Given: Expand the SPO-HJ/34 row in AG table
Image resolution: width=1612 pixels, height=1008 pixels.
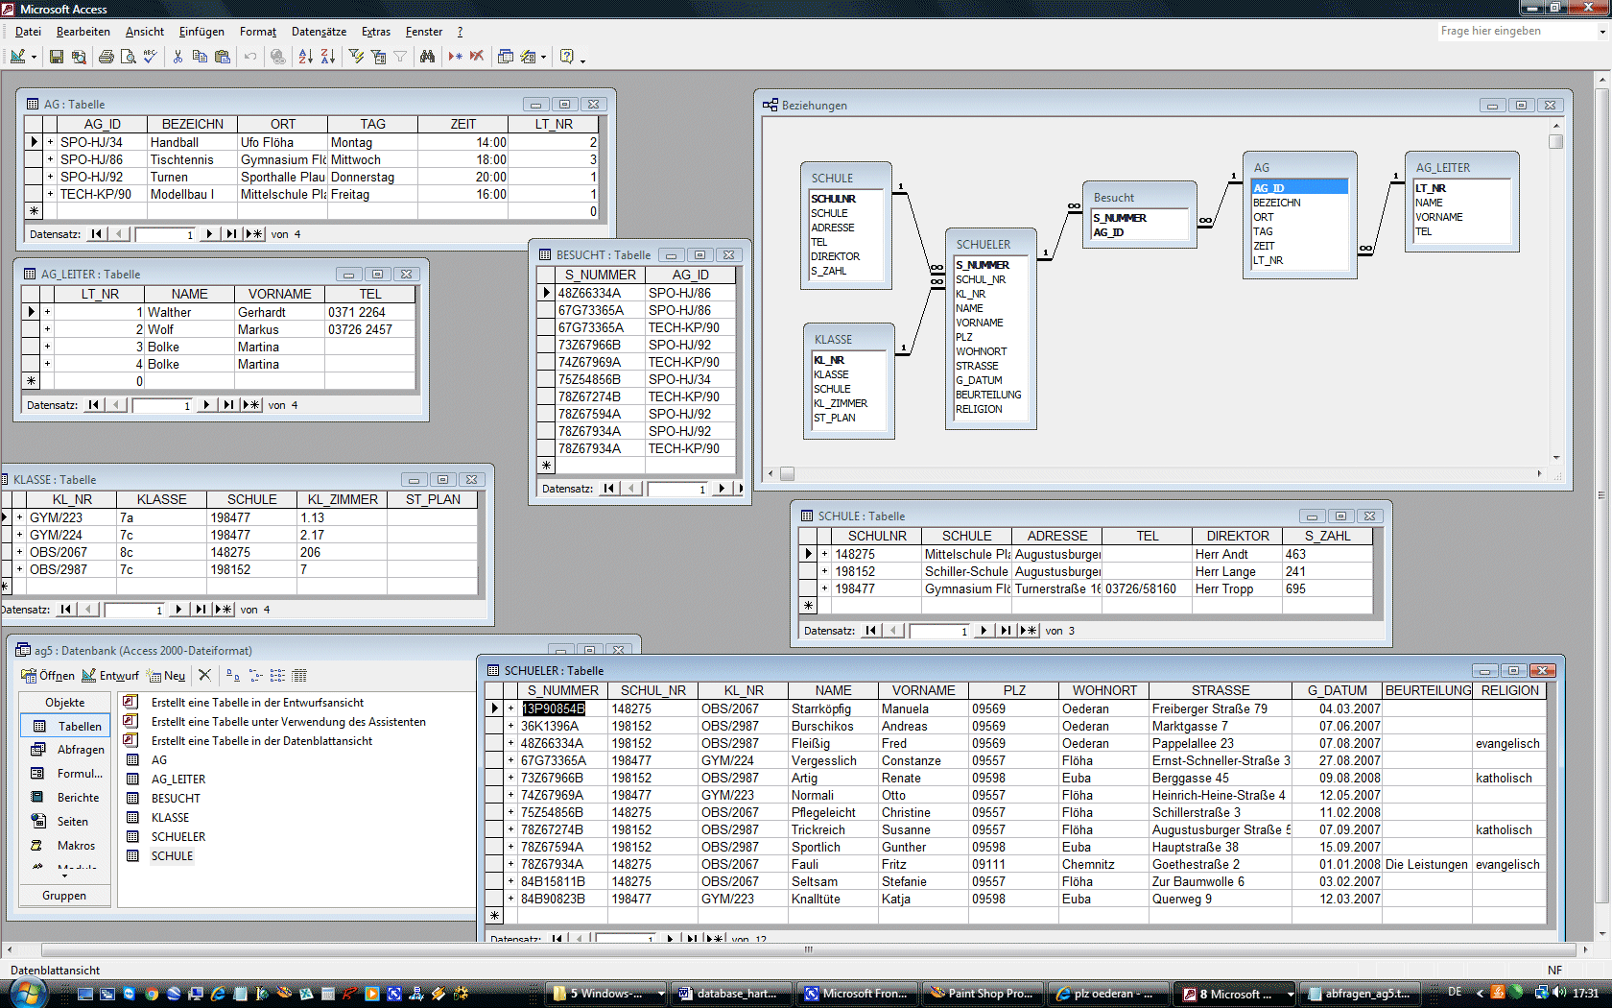Looking at the screenshot, I should [x=51, y=142].
